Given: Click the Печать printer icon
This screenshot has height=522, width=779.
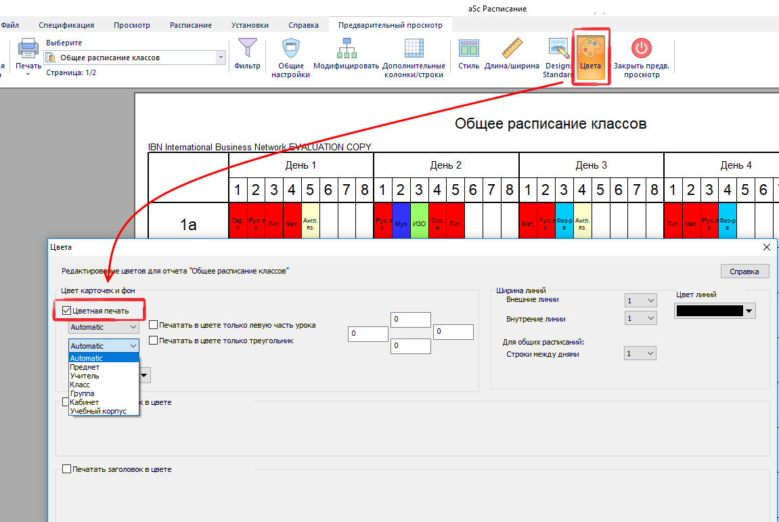Looking at the screenshot, I should pyautogui.click(x=28, y=49).
